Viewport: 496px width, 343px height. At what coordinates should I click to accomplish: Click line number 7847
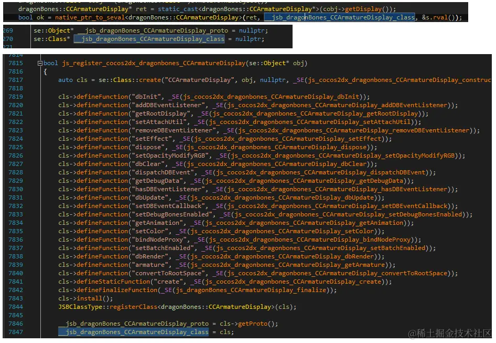tap(16, 332)
